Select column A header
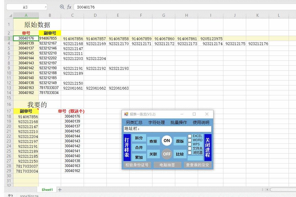The image size is (296, 197). pos(26,15)
